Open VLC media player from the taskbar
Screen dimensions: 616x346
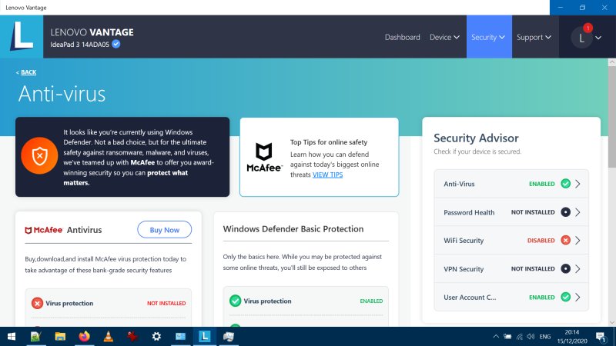[x=109, y=337]
